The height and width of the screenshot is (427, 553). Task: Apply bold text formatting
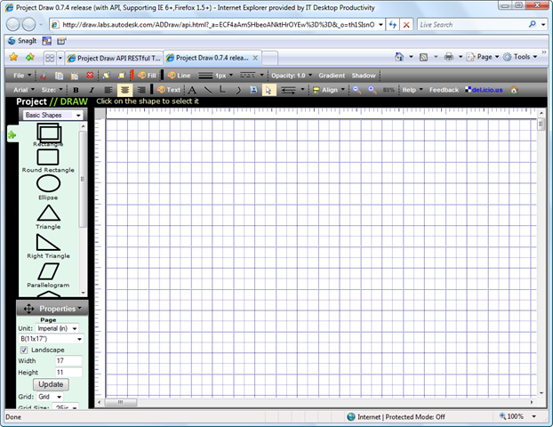[76, 90]
